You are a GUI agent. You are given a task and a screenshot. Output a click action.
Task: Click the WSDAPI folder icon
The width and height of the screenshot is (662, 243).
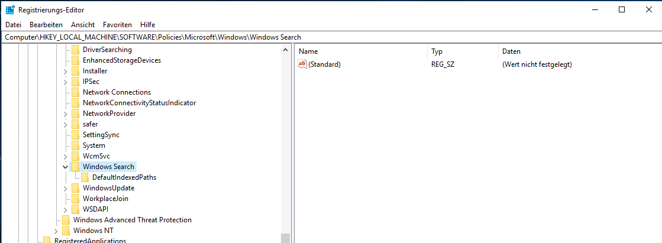pos(76,209)
